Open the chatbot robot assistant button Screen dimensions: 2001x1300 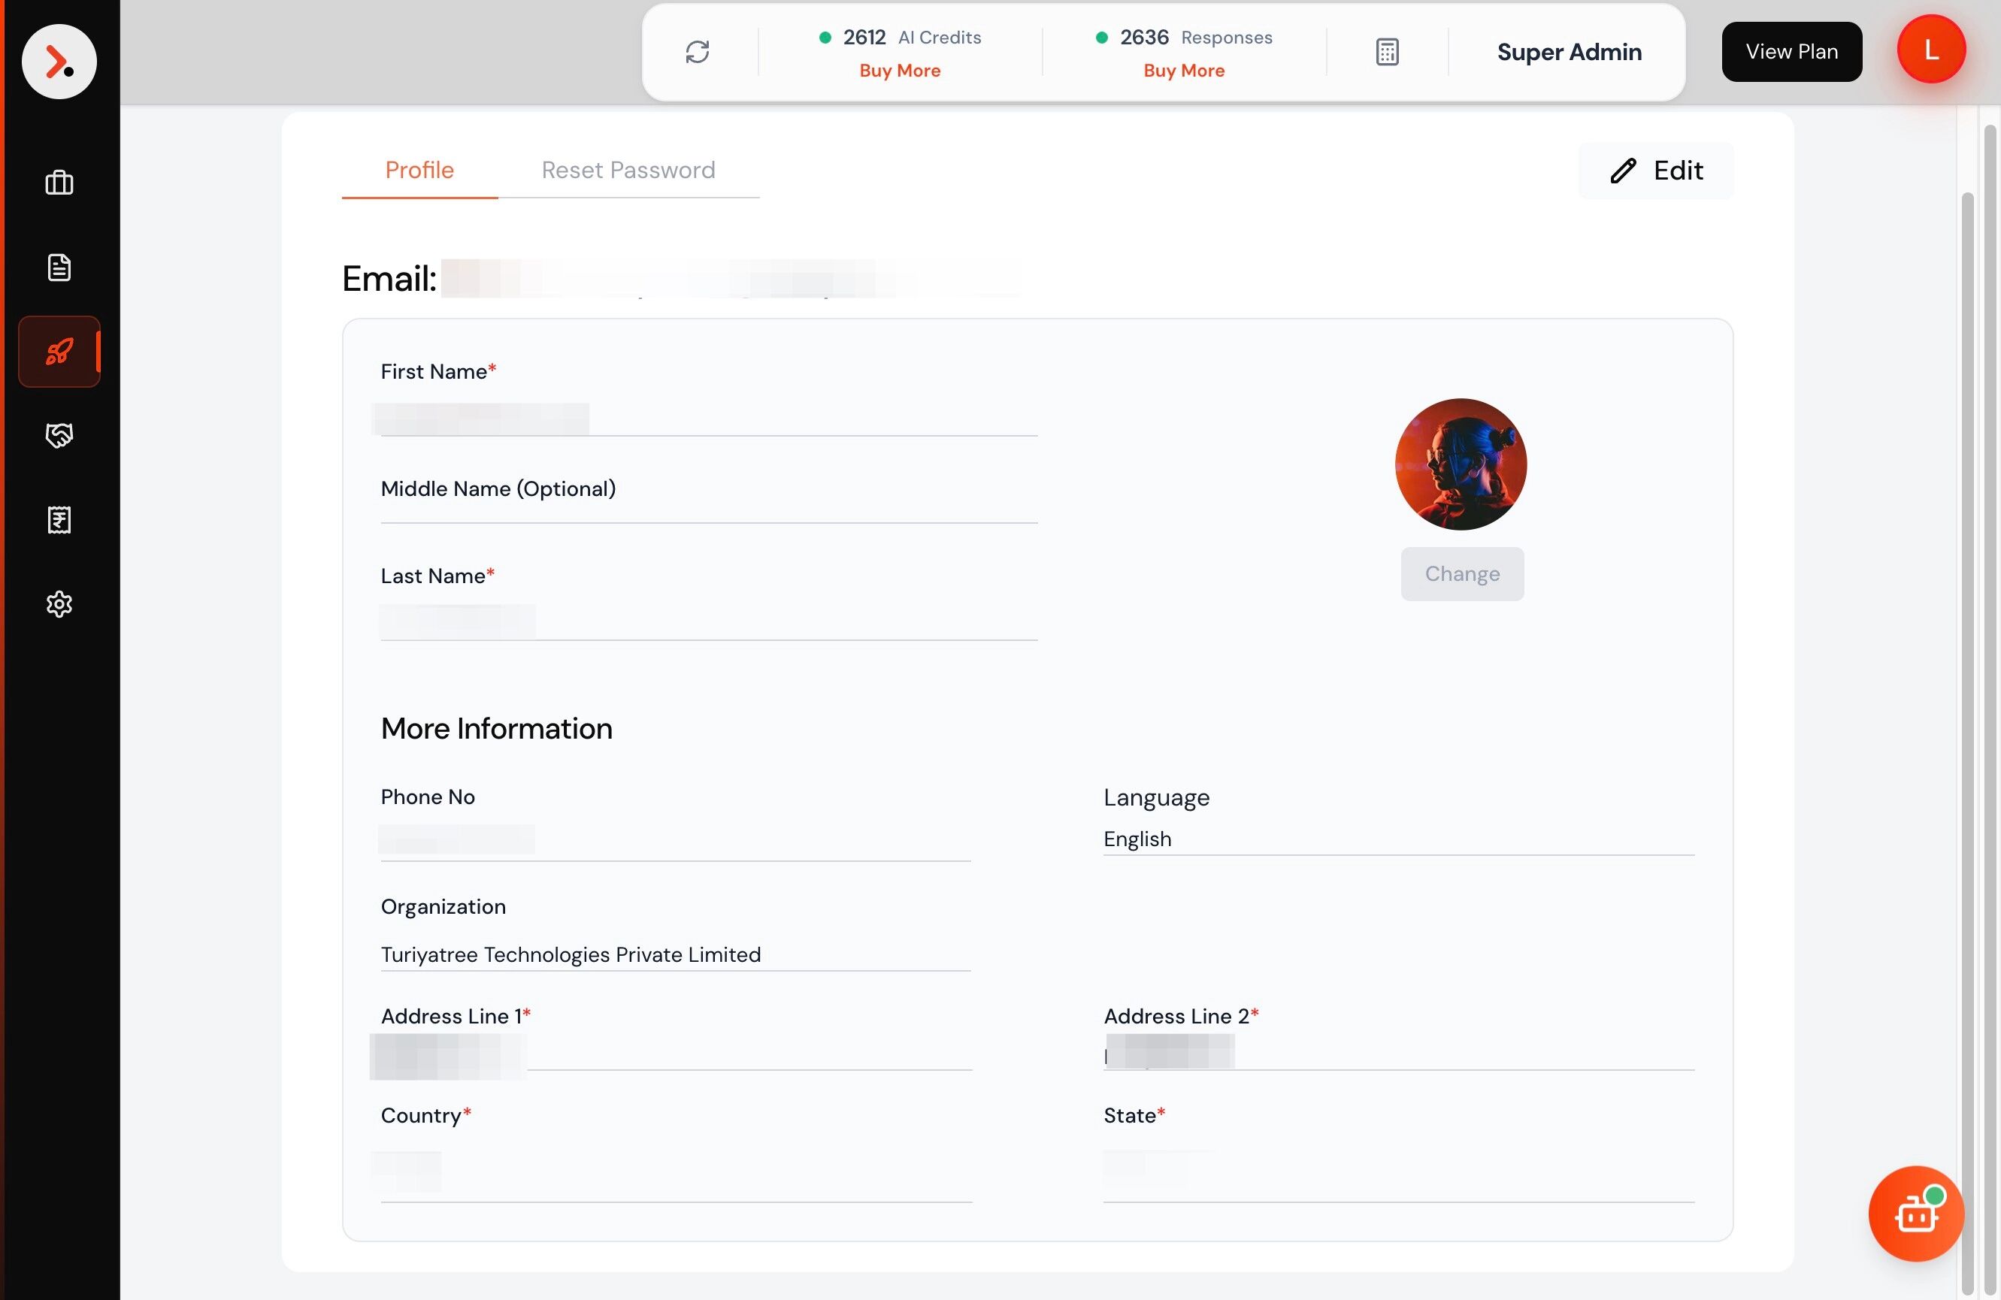1915,1213
